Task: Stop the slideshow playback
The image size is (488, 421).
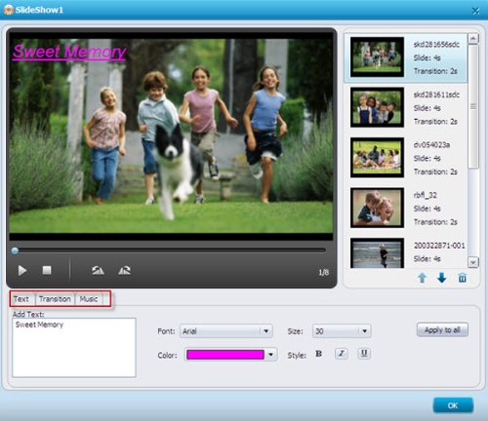Action: (47, 270)
